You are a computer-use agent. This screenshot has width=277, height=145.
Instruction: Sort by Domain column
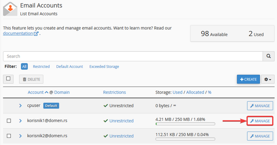(x=62, y=92)
